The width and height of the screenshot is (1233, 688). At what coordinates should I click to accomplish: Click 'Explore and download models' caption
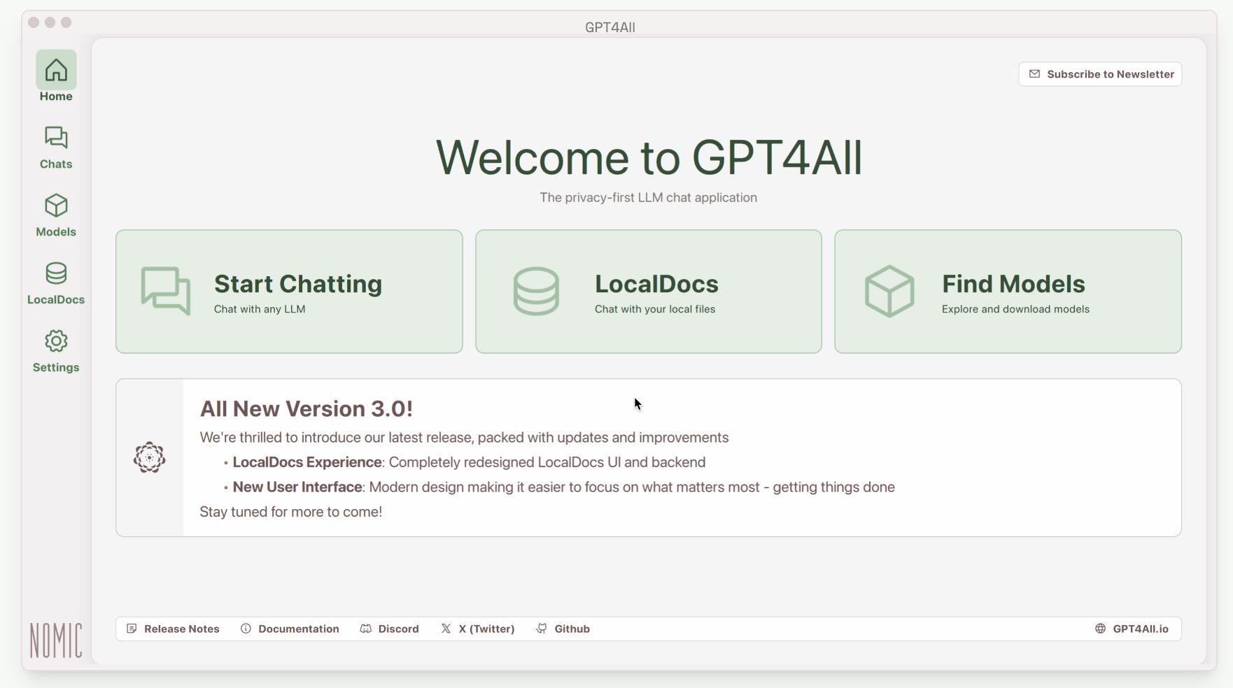(1015, 309)
